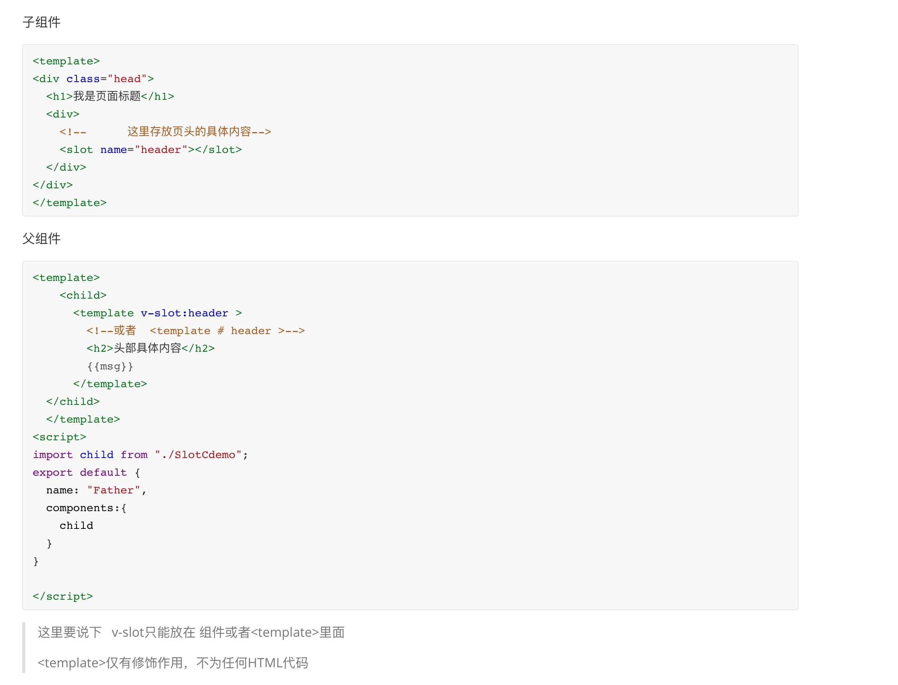Click the note template仅有修饰作用
898x685 pixels.
[x=173, y=663]
